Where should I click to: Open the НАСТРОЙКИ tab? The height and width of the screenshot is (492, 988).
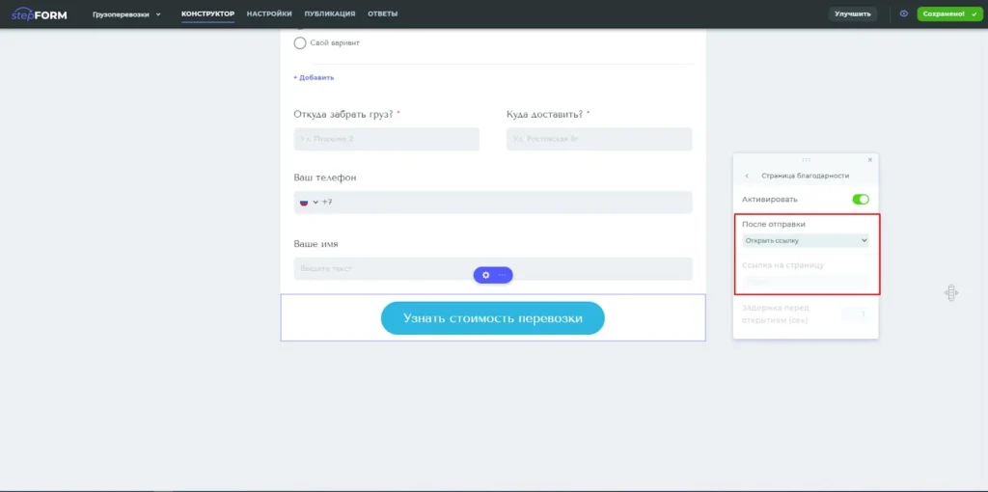click(x=269, y=14)
